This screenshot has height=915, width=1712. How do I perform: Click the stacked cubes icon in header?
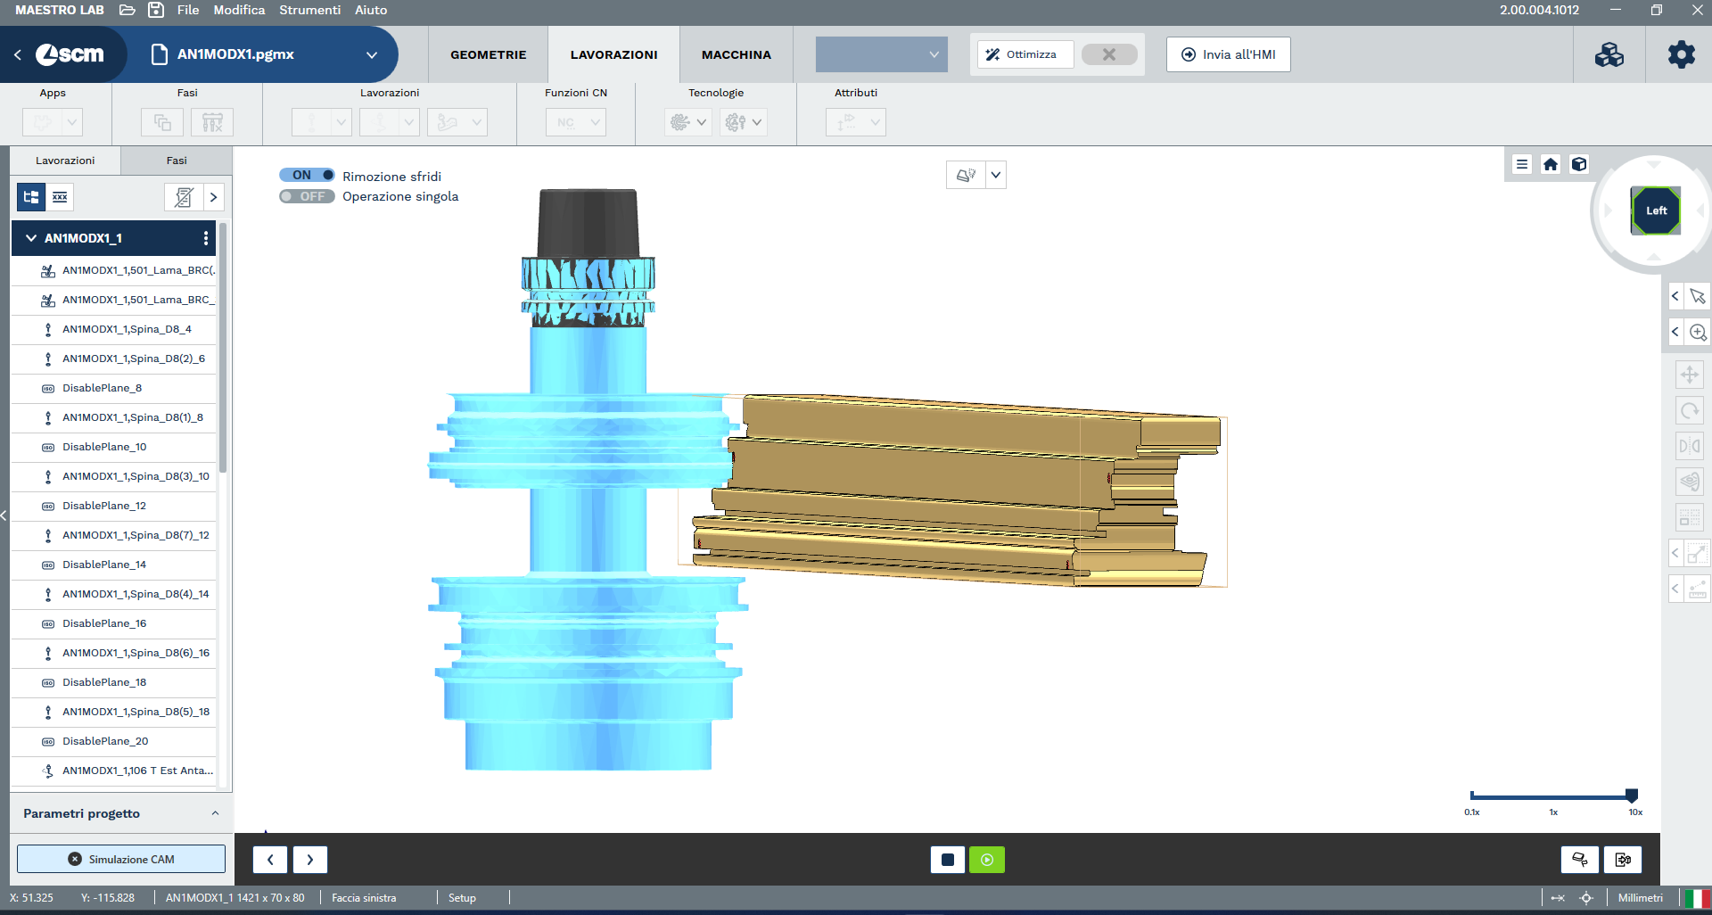click(1609, 54)
